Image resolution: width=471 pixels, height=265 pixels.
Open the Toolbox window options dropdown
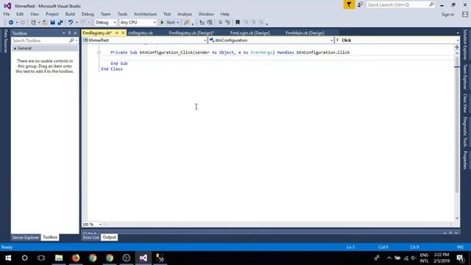tap(64, 33)
